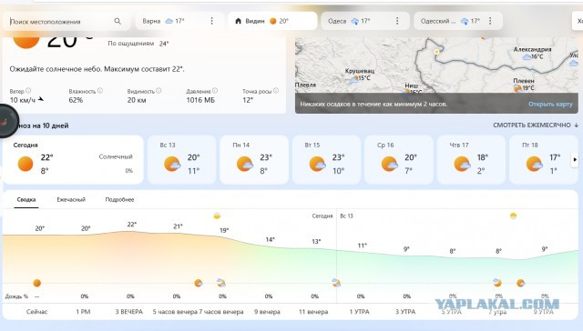
Task: Select the Варна 17° location tab
Action: pyautogui.click(x=179, y=21)
